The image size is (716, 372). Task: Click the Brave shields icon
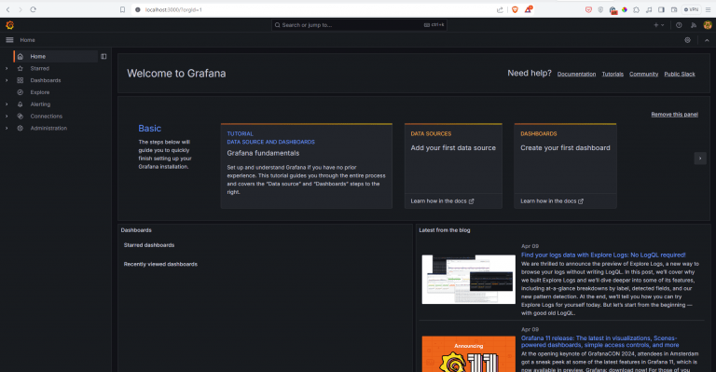pos(515,9)
